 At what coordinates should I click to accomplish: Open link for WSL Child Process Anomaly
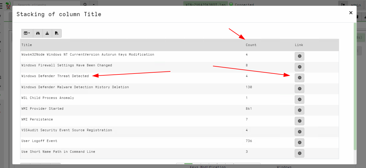[x=299, y=100]
